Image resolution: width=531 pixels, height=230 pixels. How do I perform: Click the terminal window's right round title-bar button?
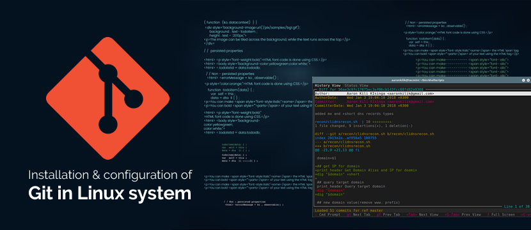click(528, 80)
